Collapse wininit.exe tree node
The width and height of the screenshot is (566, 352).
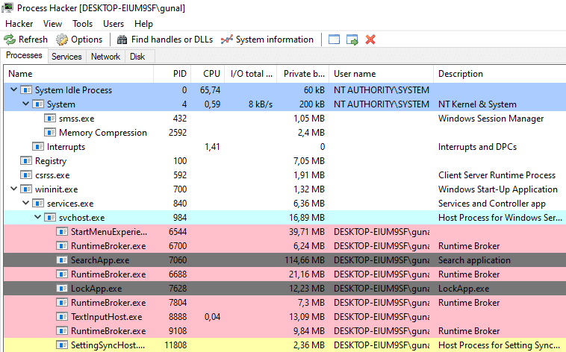click(x=13, y=189)
